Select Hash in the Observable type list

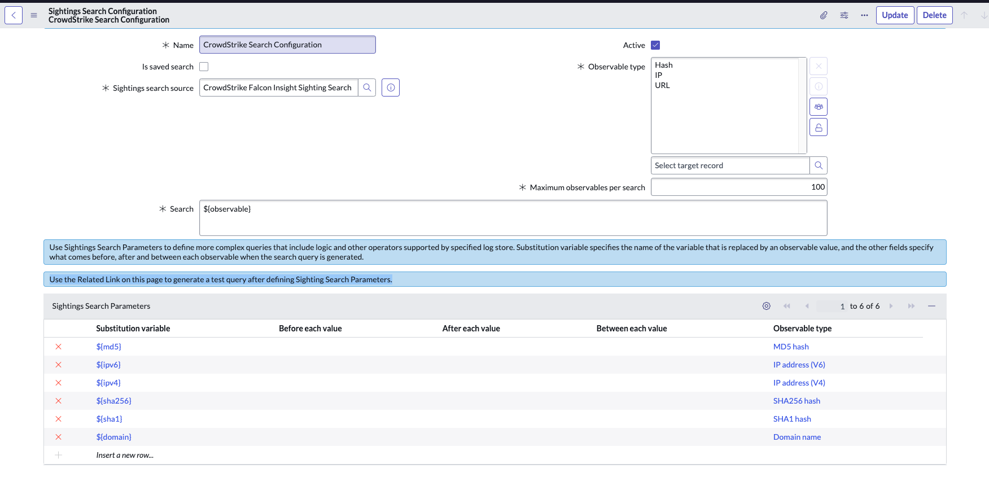click(664, 65)
